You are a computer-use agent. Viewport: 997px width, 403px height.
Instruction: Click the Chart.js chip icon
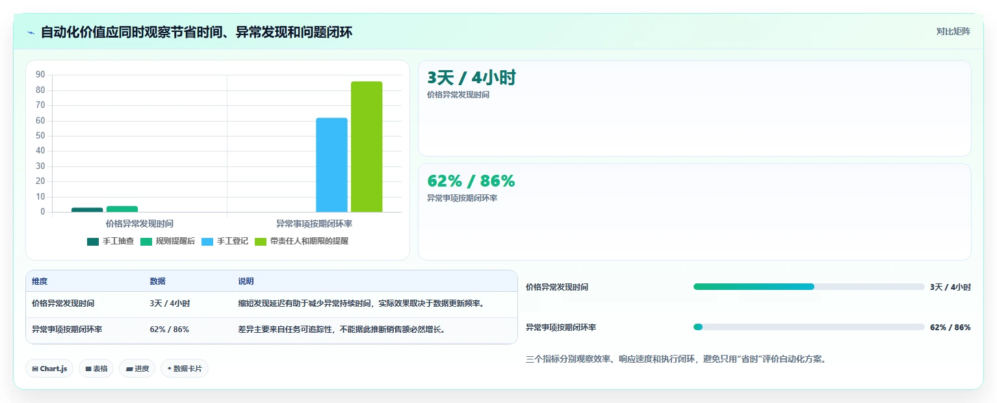pos(35,369)
